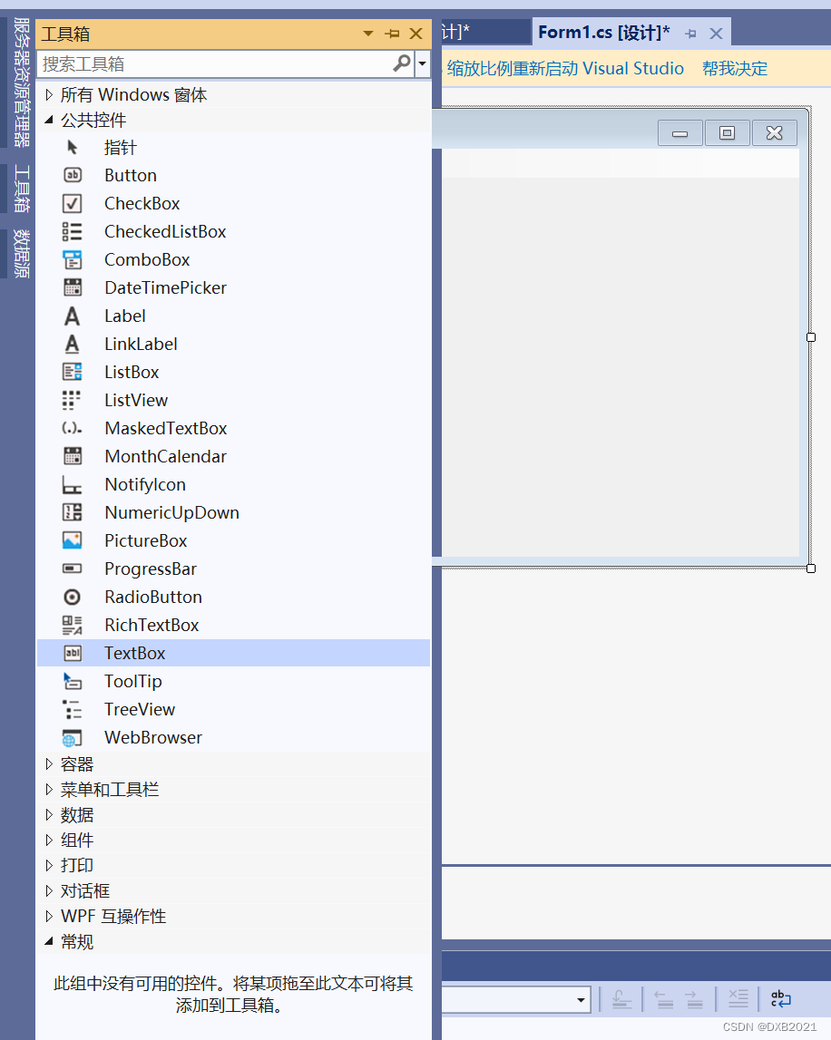831x1040 pixels.
Task: Choose the CheckBox control icon
Action: [73, 203]
